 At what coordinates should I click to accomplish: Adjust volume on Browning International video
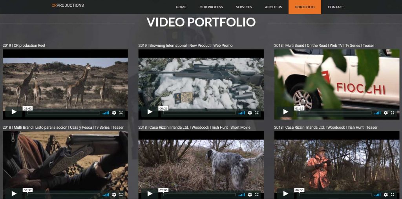coord(241,113)
